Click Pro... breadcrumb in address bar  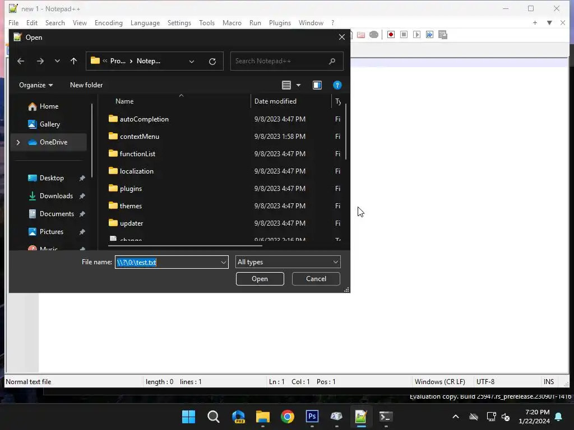click(118, 61)
